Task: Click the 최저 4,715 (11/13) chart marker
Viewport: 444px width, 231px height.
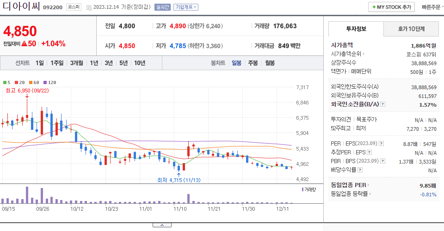Action: (179, 180)
